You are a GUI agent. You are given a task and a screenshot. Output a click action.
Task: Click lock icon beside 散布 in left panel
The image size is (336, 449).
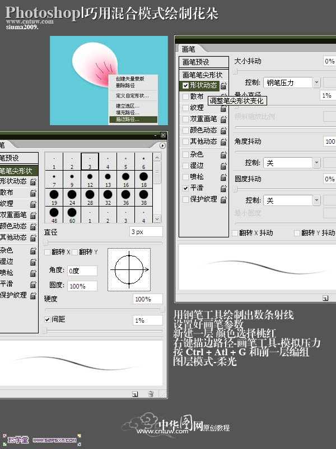(33, 193)
